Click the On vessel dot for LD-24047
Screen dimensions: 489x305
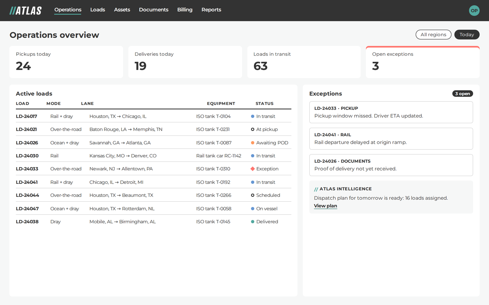click(x=253, y=209)
